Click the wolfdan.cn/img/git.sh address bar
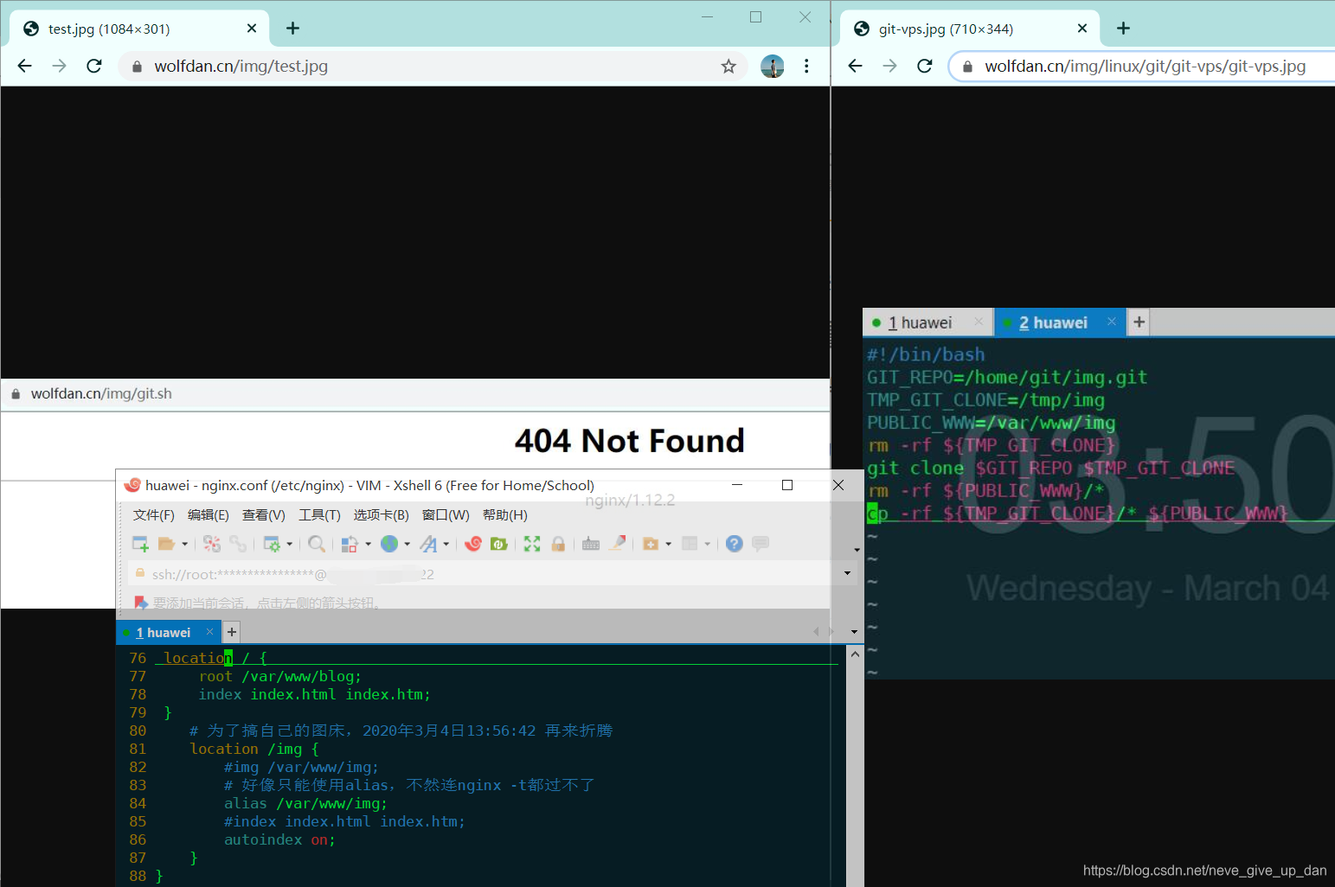 (x=415, y=393)
